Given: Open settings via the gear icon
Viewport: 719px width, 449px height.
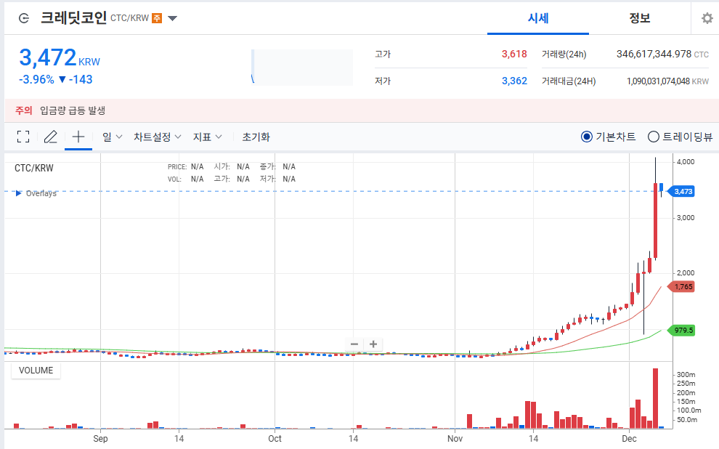Looking at the screenshot, I should (707, 18).
